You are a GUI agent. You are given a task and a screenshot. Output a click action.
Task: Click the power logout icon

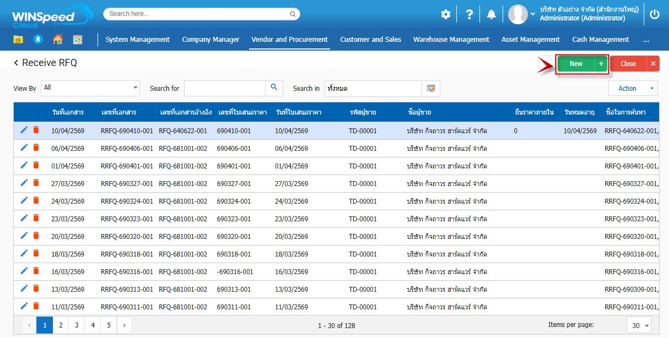[654, 15]
